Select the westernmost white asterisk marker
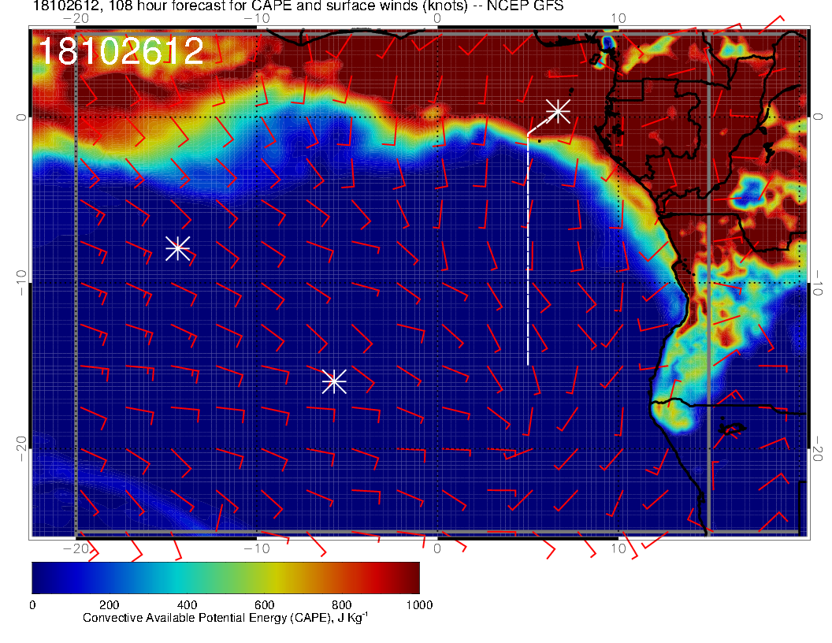 pyautogui.click(x=177, y=247)
